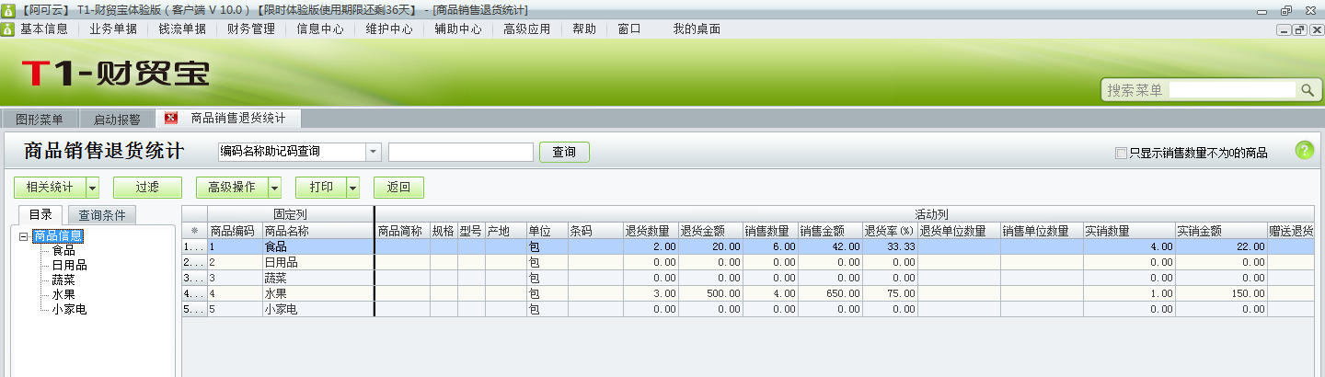Click the 相关统计 button
Viewport: 1325px width, 377px height.
[50, 188]
